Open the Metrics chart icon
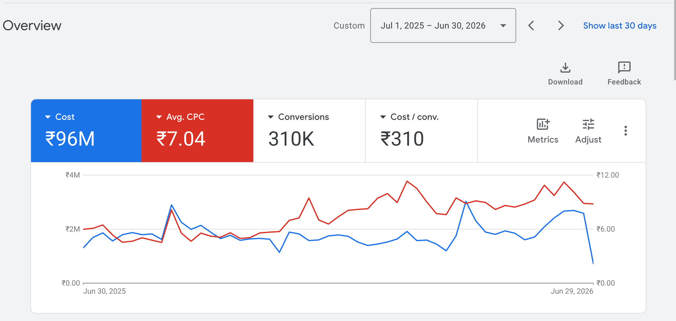This screenshot has height=321, width=676. (x=543, y=124)
